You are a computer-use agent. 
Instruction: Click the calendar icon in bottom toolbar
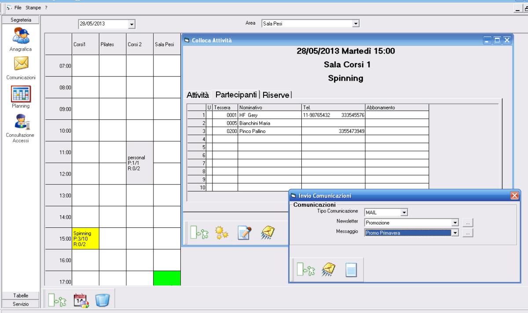point(81,300)
